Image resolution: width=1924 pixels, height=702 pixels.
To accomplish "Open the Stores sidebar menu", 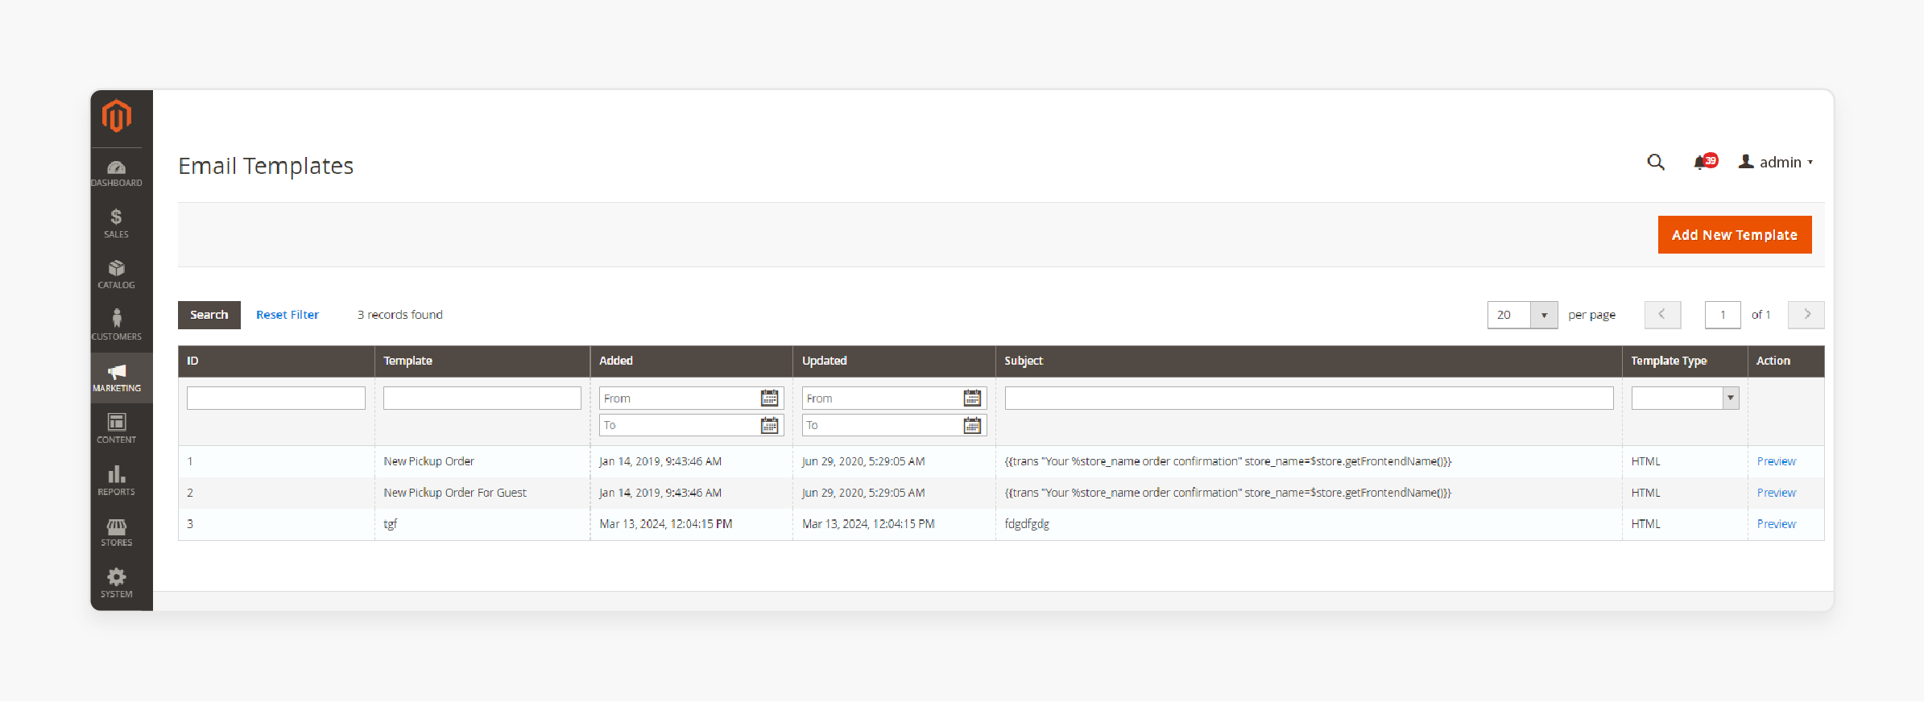I will [x=117, y=532].
